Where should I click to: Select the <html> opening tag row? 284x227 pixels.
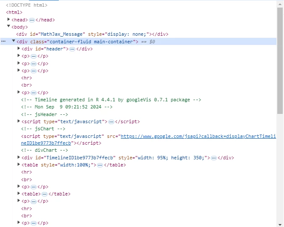click(14, 12)
